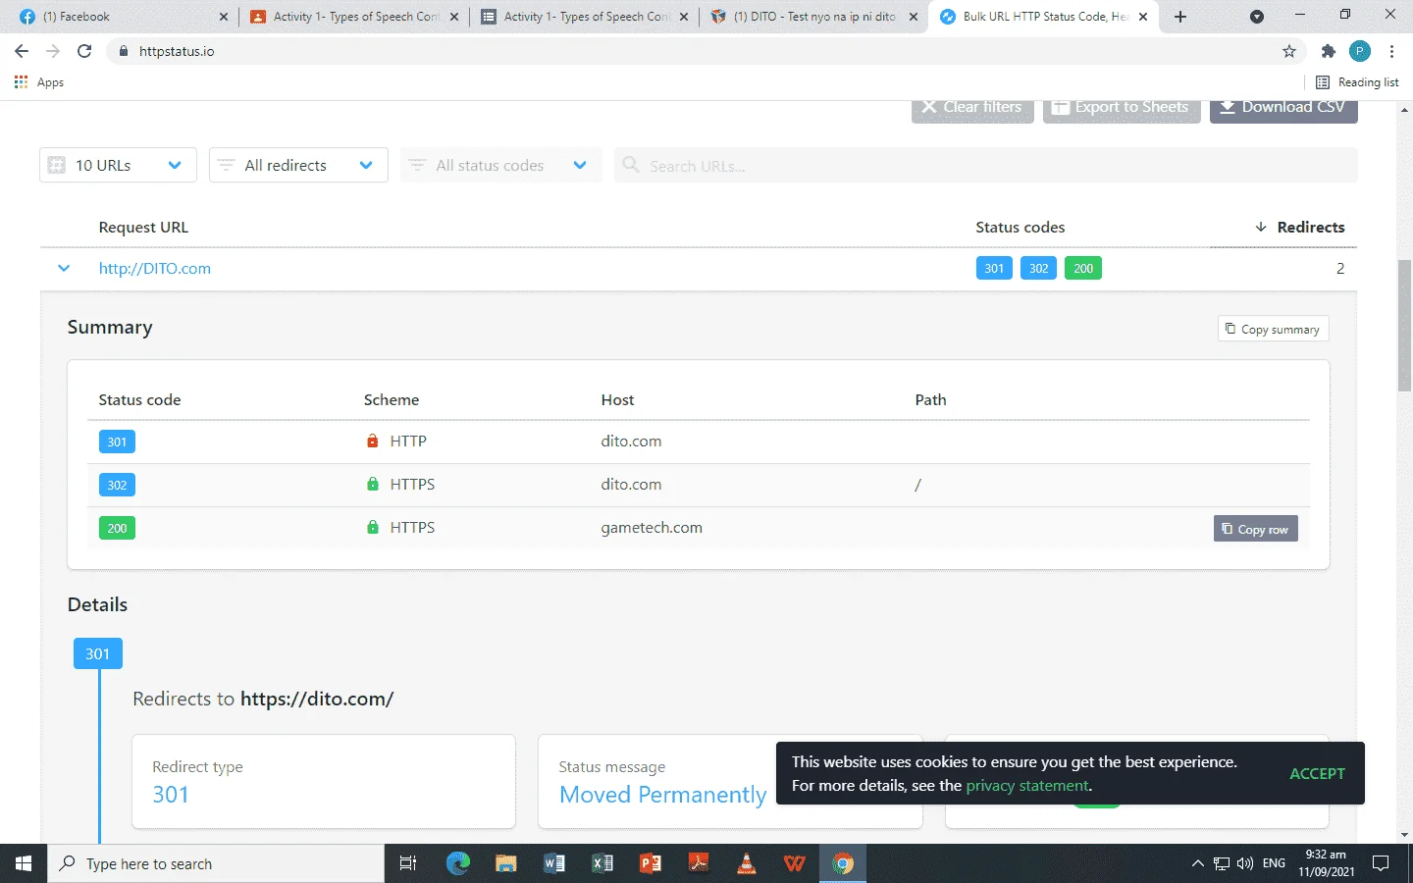The height and width of the screenshot is (883, 1413).
Task: Launch Microsoft Edge from taskbar
Action: tap(458, 863)
